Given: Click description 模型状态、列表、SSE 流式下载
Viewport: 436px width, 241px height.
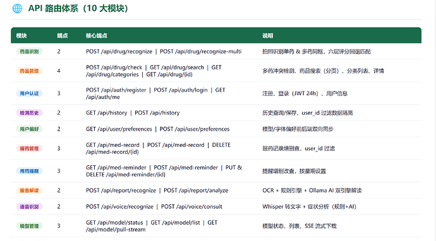Looking at the screenshot, I should (x=300, y=226).
